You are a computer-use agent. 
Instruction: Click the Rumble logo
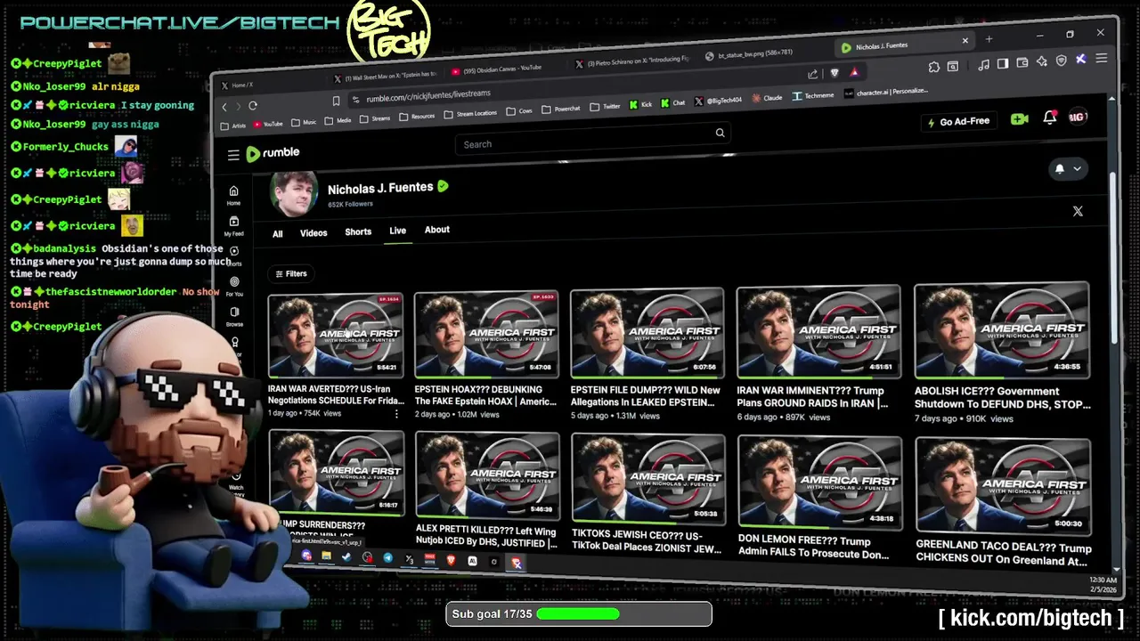point(273,153)
